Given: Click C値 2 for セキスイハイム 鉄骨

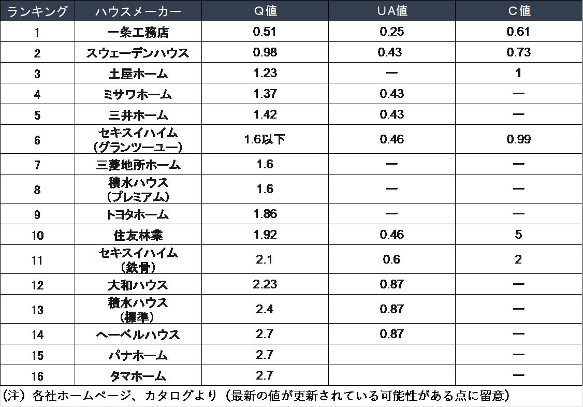Looking at the screenshot, I should 518,259.
